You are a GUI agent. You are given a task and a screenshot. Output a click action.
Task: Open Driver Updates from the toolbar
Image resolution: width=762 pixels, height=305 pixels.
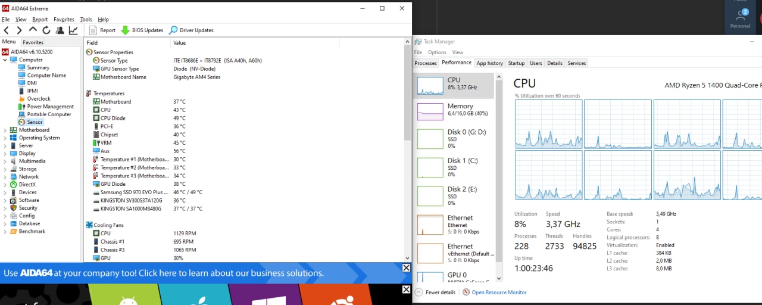tap(191, 30)
